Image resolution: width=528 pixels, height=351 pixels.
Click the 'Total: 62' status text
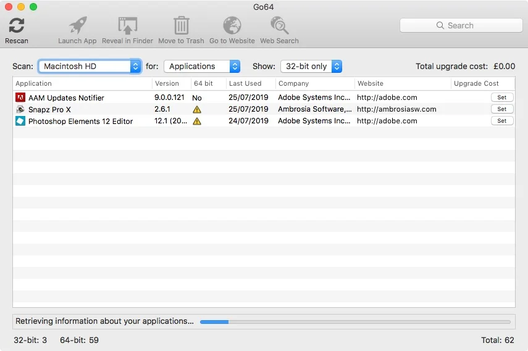pos(497,341)
